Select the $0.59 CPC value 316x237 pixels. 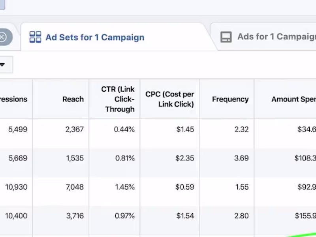coord(185,187)
